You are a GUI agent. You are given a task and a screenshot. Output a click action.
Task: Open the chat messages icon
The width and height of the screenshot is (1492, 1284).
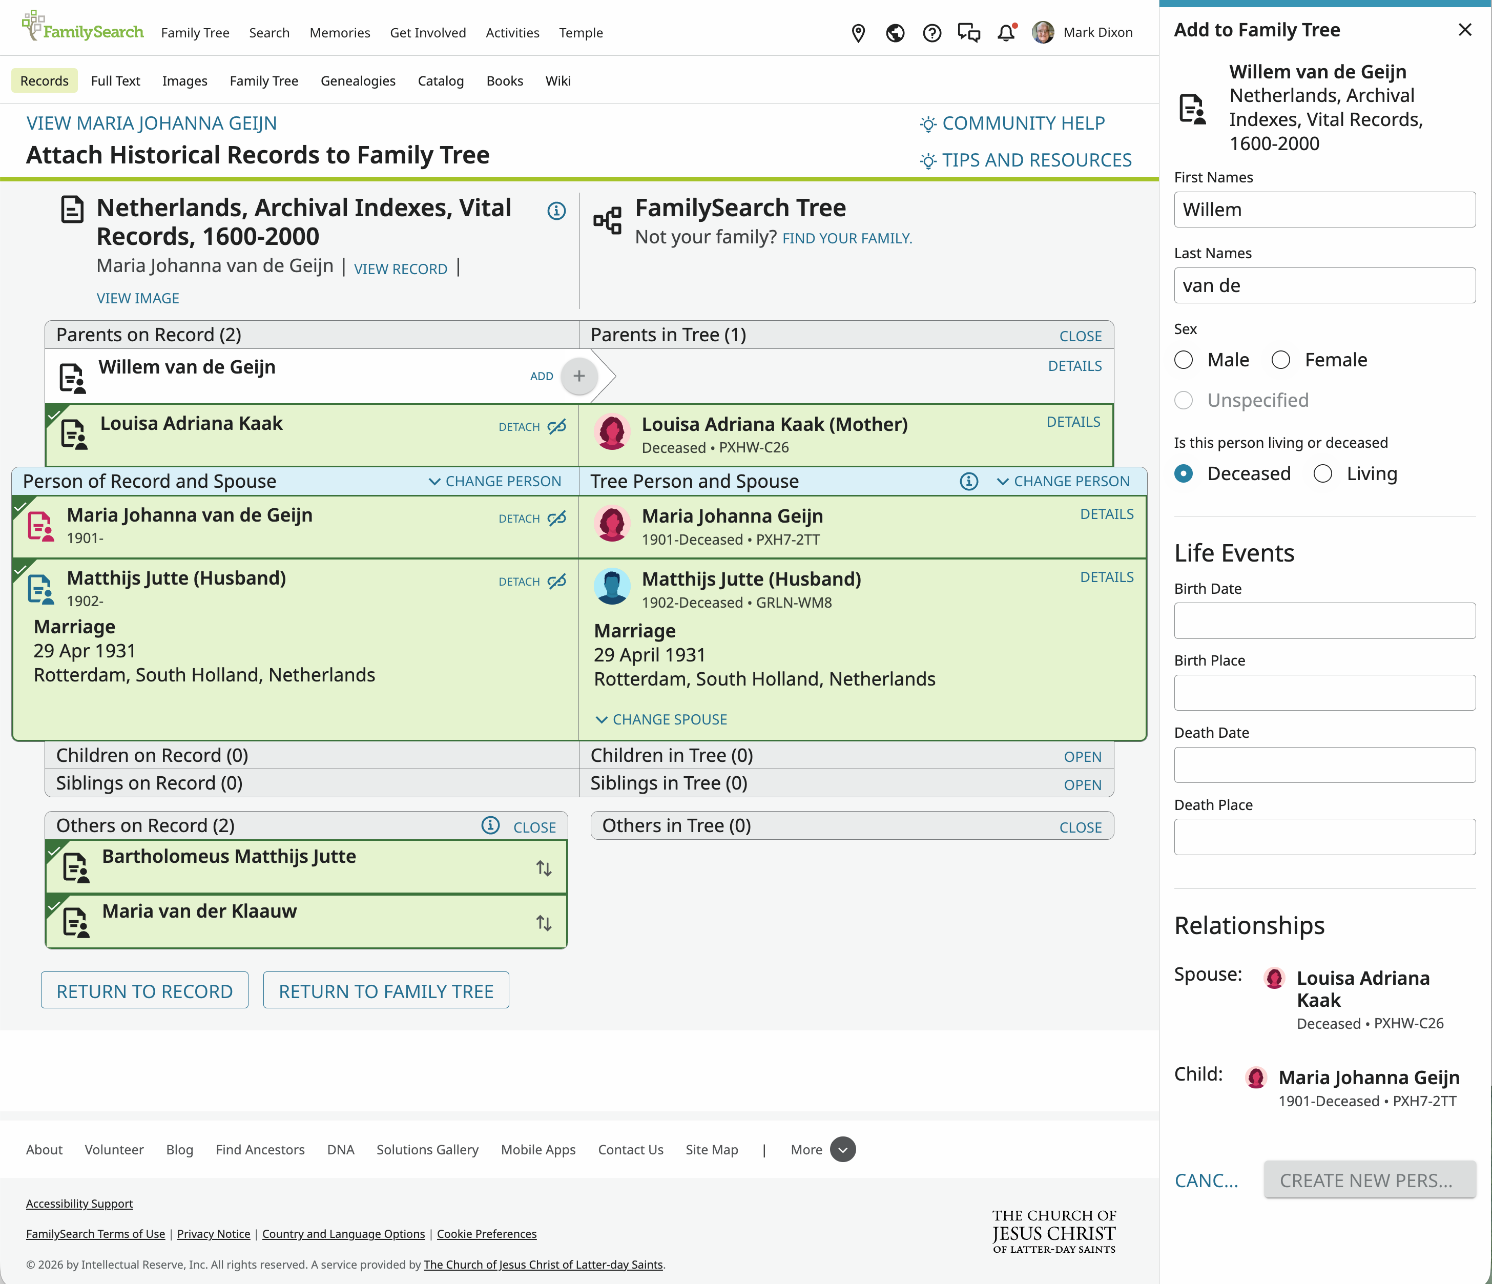pos(968,33)
